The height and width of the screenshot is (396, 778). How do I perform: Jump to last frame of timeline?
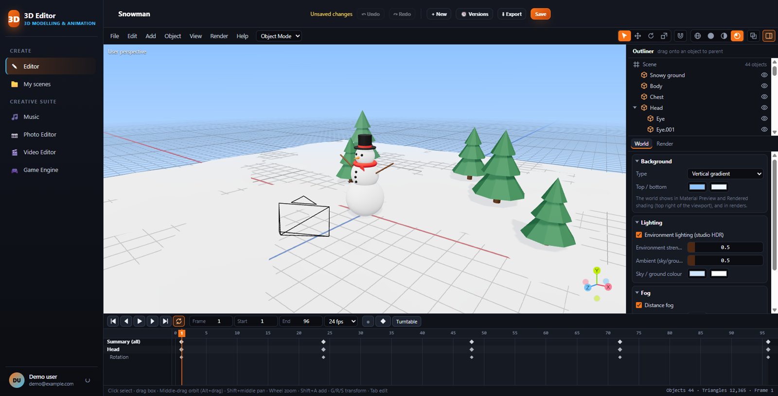tap(165, 321)
